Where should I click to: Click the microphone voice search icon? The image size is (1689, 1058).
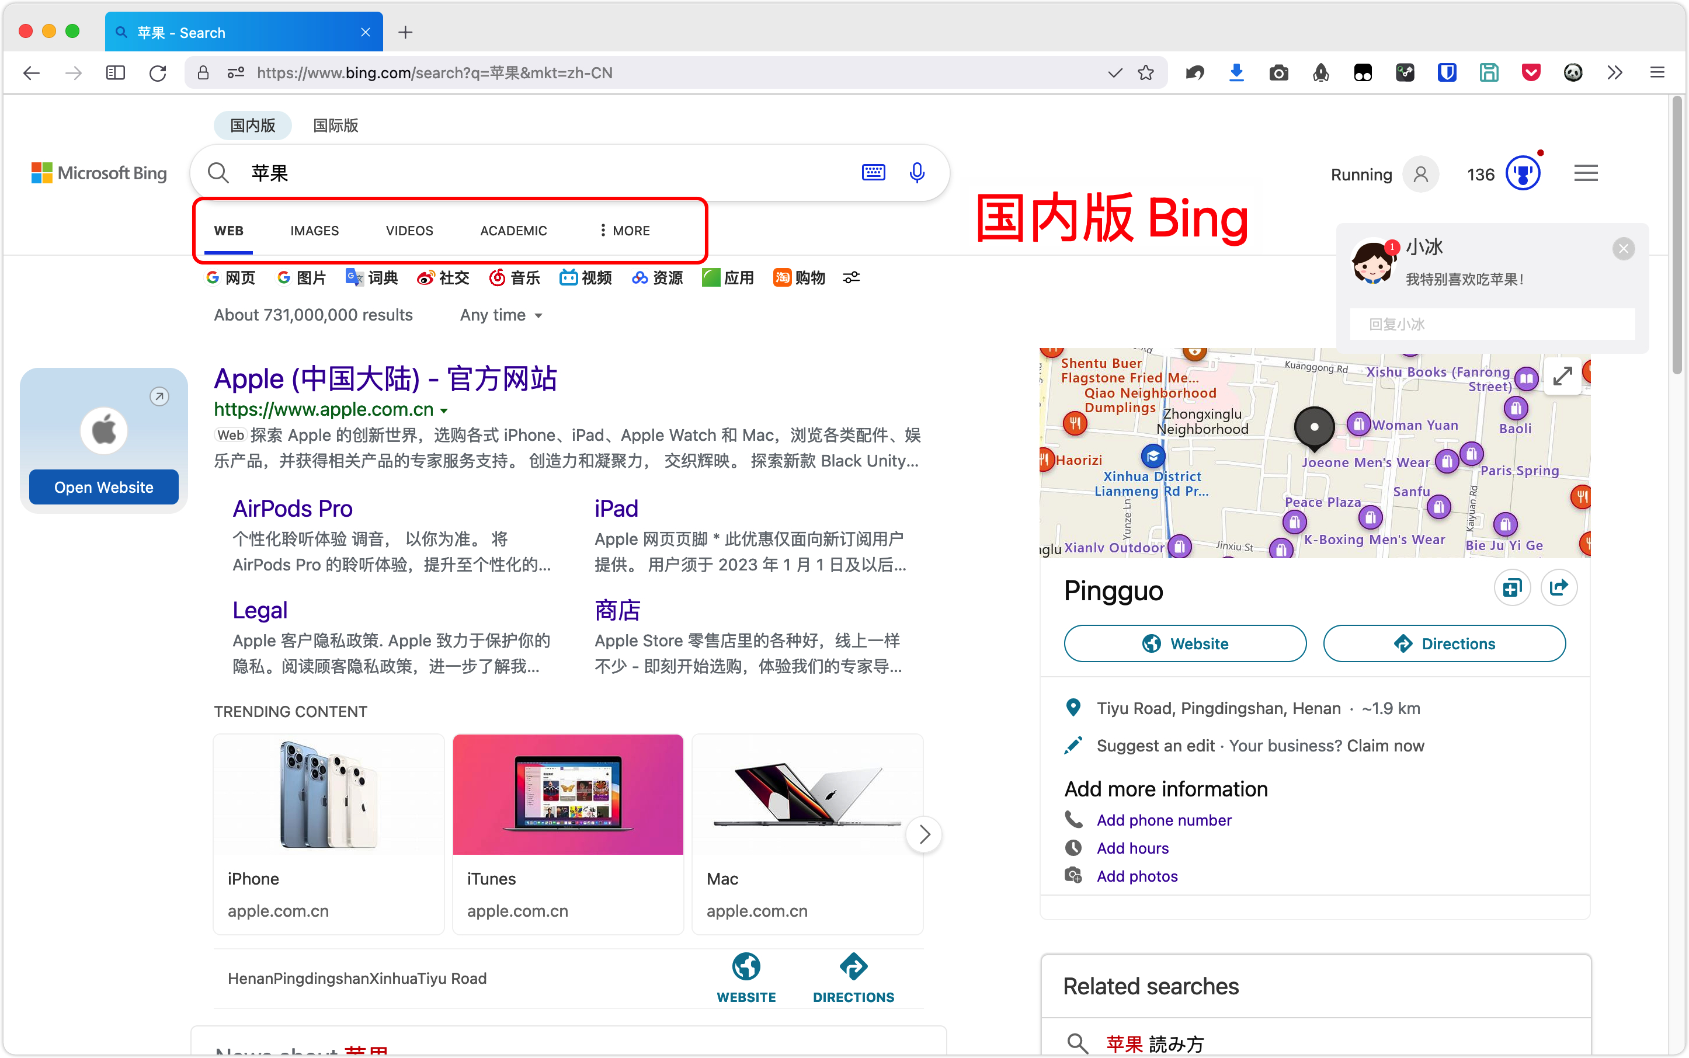click(917, 172)
